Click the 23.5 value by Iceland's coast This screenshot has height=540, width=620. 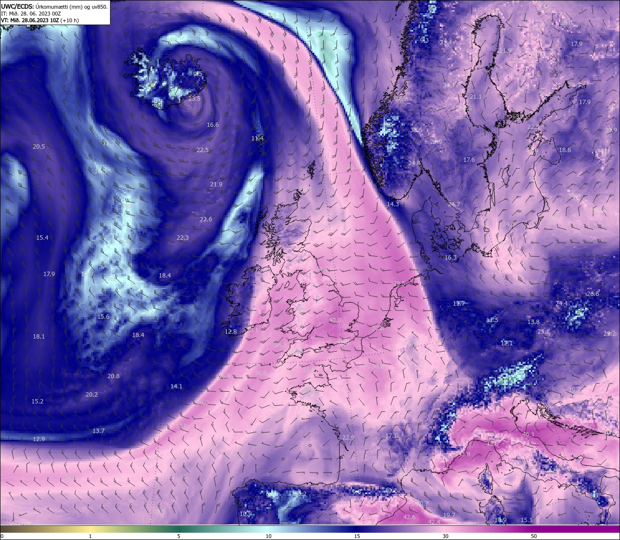[194, 99]
